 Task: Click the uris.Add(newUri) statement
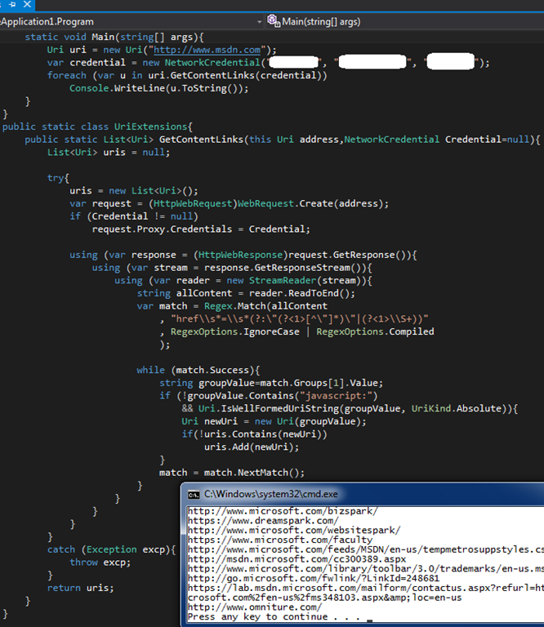(x=247, y=447)
